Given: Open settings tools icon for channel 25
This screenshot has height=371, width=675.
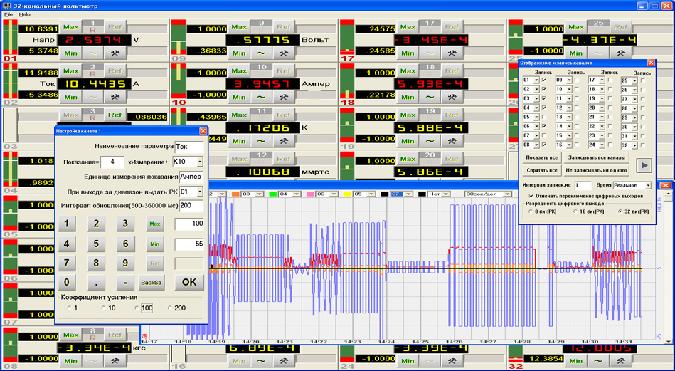Looking at the screenshot, I should (x=621, y=53).
